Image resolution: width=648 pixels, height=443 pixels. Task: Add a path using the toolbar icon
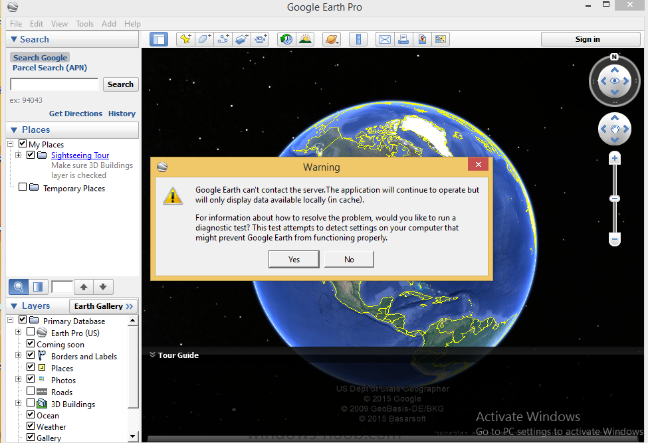(x=223, y=39)
